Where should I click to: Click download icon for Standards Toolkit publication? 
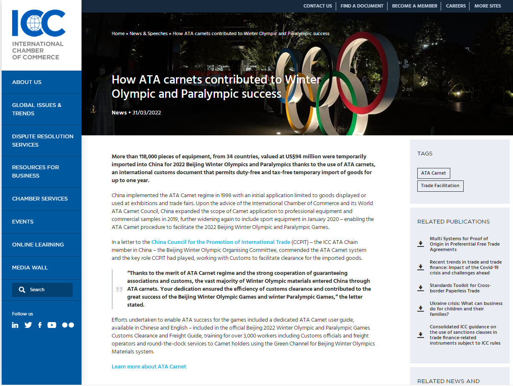pos(421,288)
